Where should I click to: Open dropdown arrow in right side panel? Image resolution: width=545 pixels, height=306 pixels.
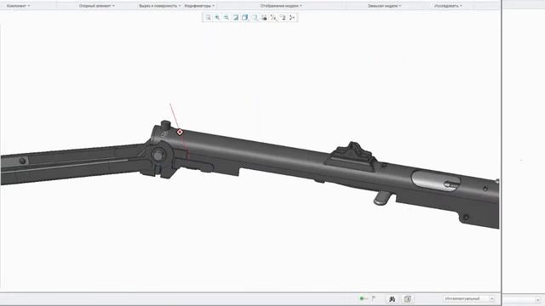click(x=537, y=299)
